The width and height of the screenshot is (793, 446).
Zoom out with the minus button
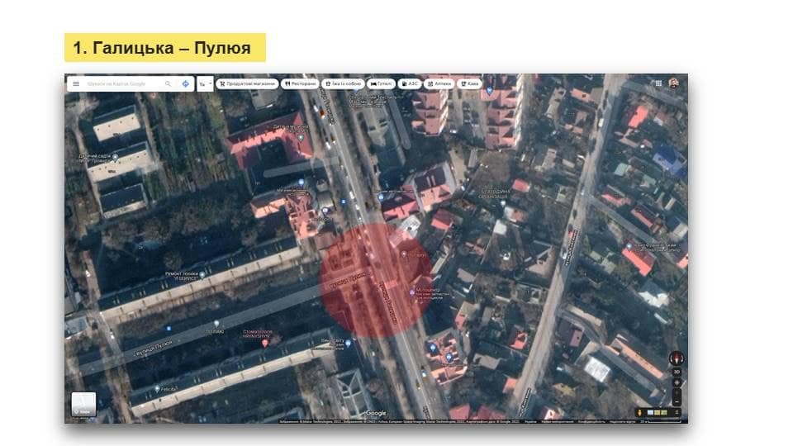click(677, 402)
